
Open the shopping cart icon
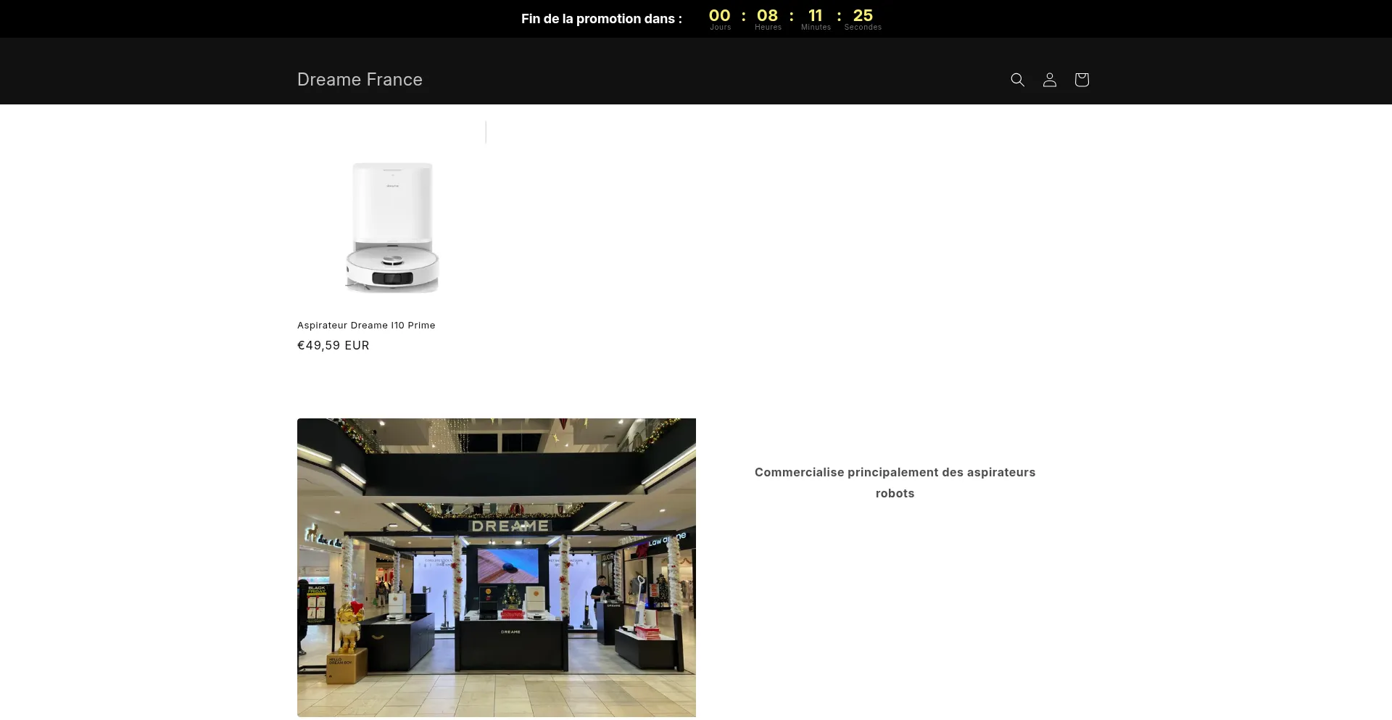pyautogui.click(x=1081, y=80)
